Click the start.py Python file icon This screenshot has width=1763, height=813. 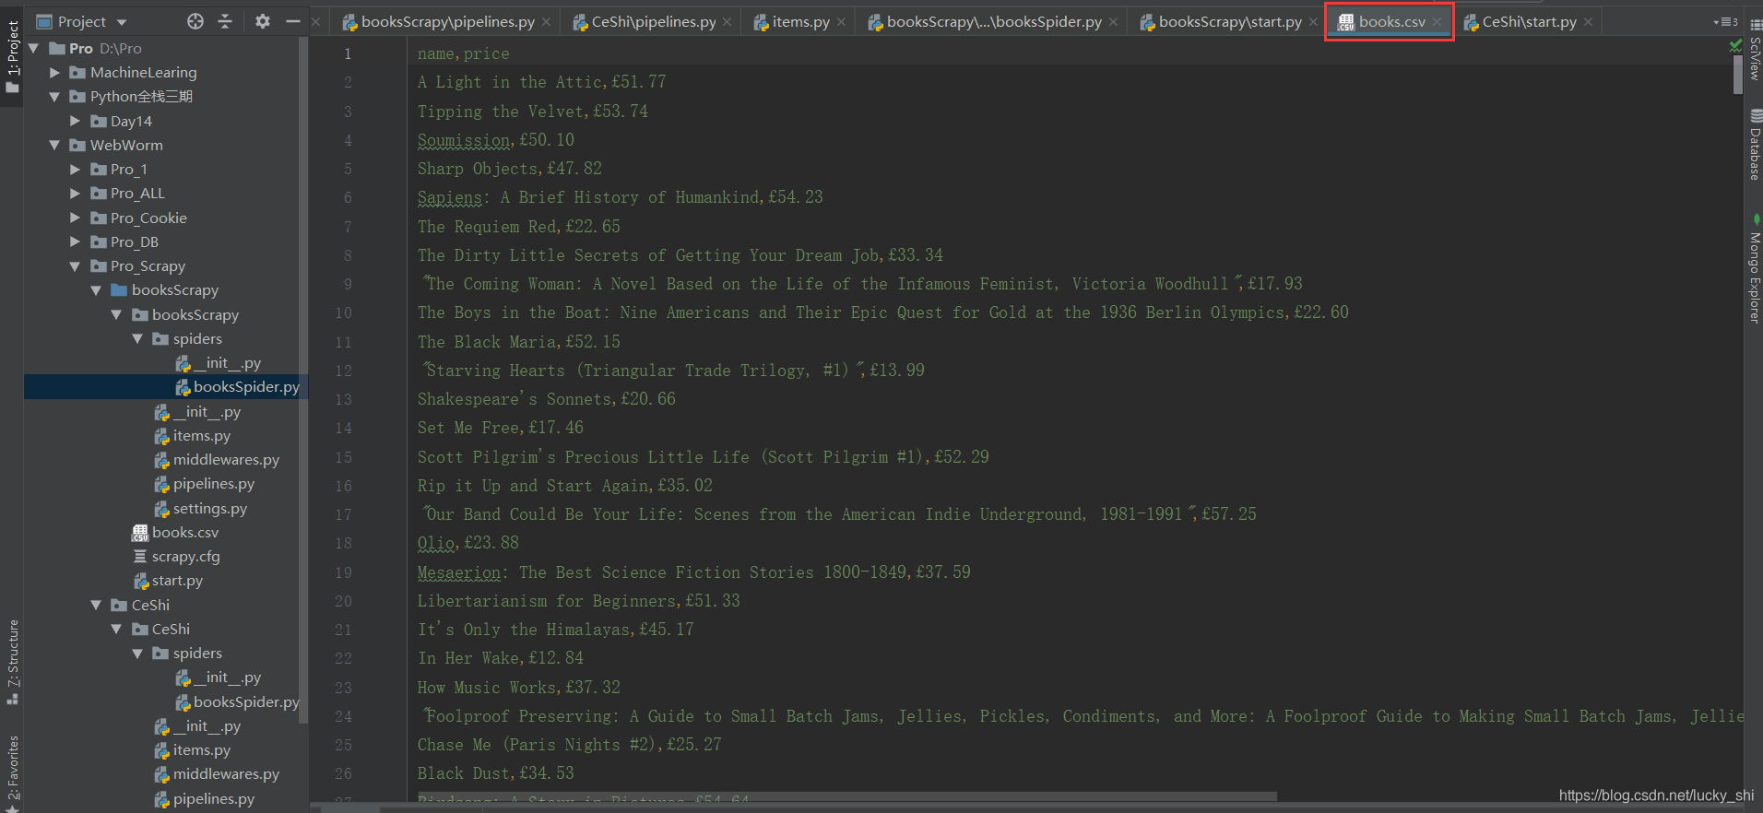click(x=141, y=581)
